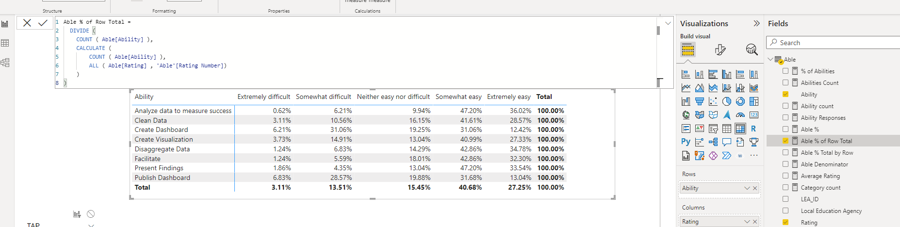Choose the Clustered column chart visual
The height and width of the screenshot is (227, 900).
pyautogui.click(x=726, y=74)
